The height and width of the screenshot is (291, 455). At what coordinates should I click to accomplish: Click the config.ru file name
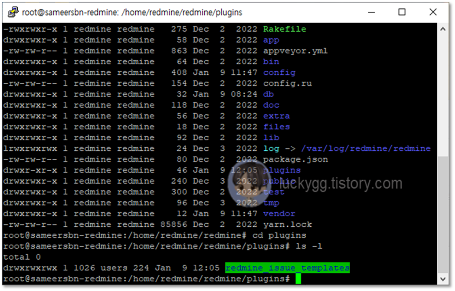coord(287,83)
